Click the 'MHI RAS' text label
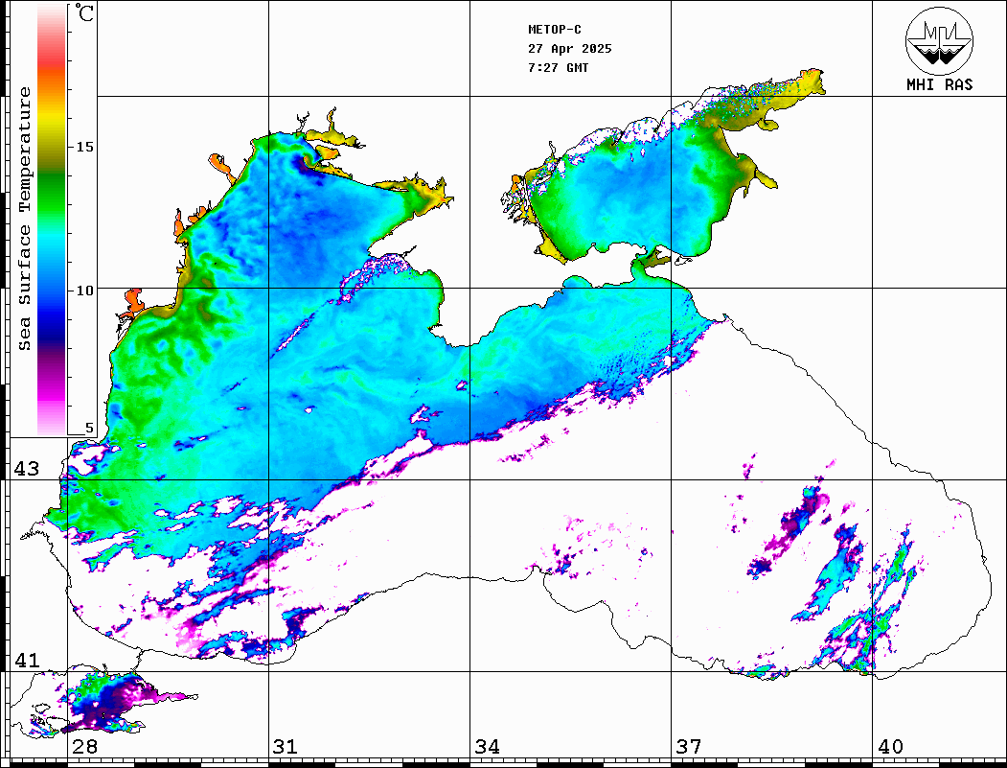This screenshot has height=768, width=1007. [940, 84]
